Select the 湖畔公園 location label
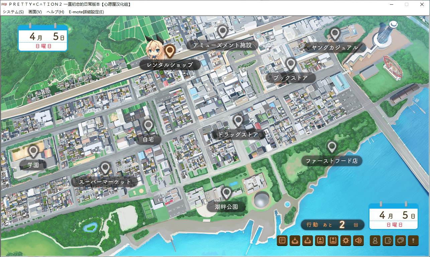 point(227,207)
